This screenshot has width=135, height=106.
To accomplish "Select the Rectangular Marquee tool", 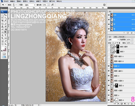I will click(2, 15).
